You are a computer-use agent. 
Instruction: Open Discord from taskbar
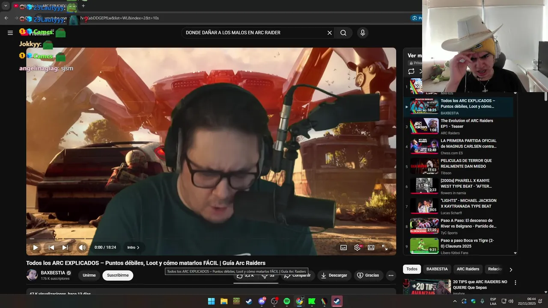pyautogui.click(x=262, y=301)
